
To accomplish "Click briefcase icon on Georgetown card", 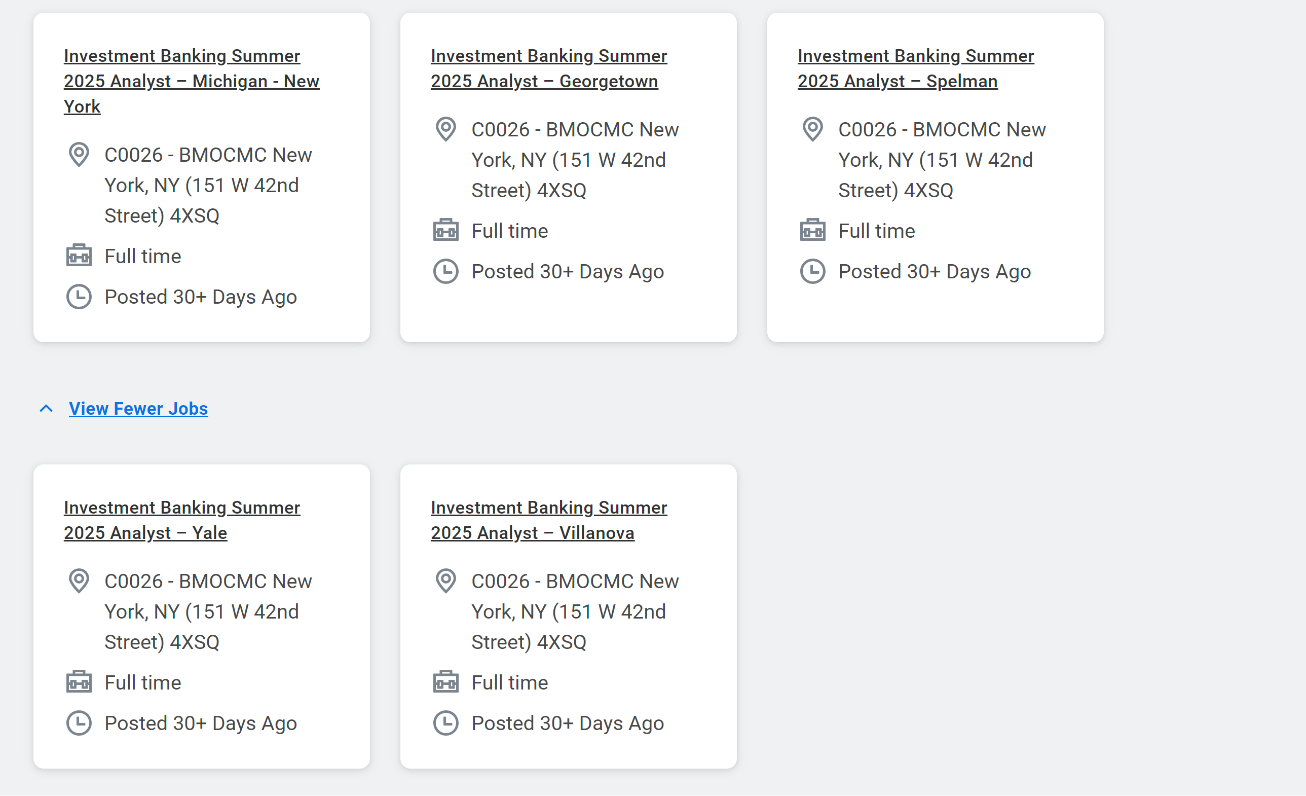I will point(446,231).
